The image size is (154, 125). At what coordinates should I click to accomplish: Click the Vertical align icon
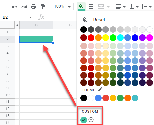pos(132,7)
